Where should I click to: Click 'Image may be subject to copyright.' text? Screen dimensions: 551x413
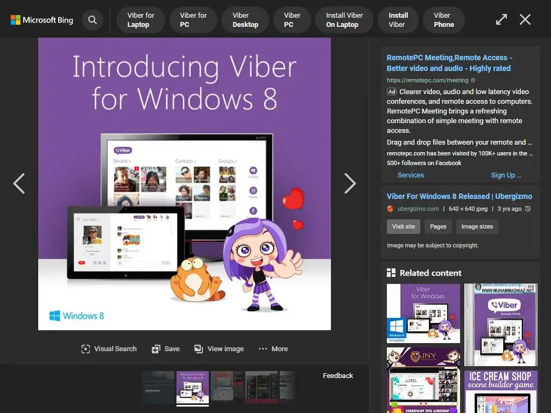[x=433, y=245]
